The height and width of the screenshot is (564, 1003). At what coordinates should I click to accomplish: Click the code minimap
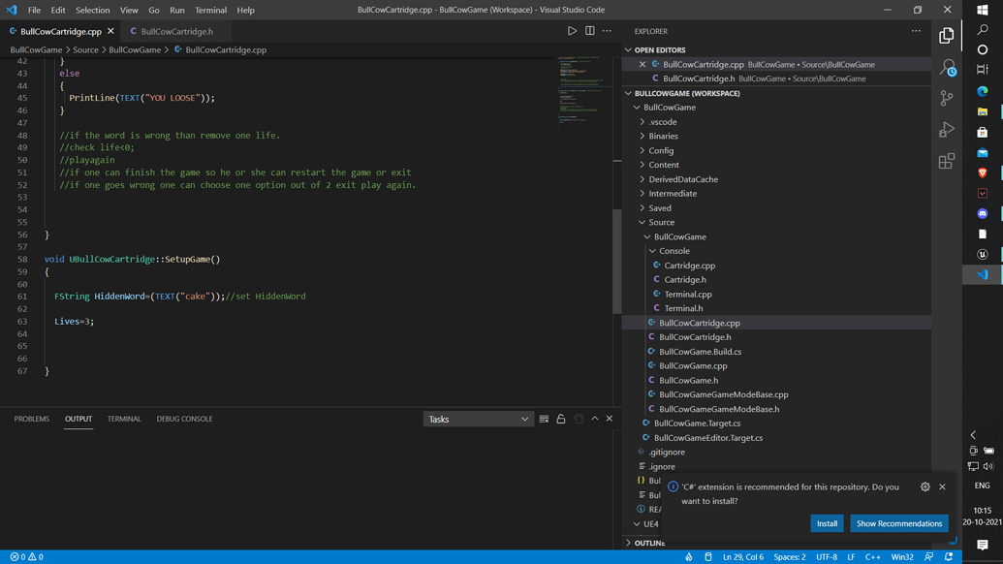(x=582, y=93)
